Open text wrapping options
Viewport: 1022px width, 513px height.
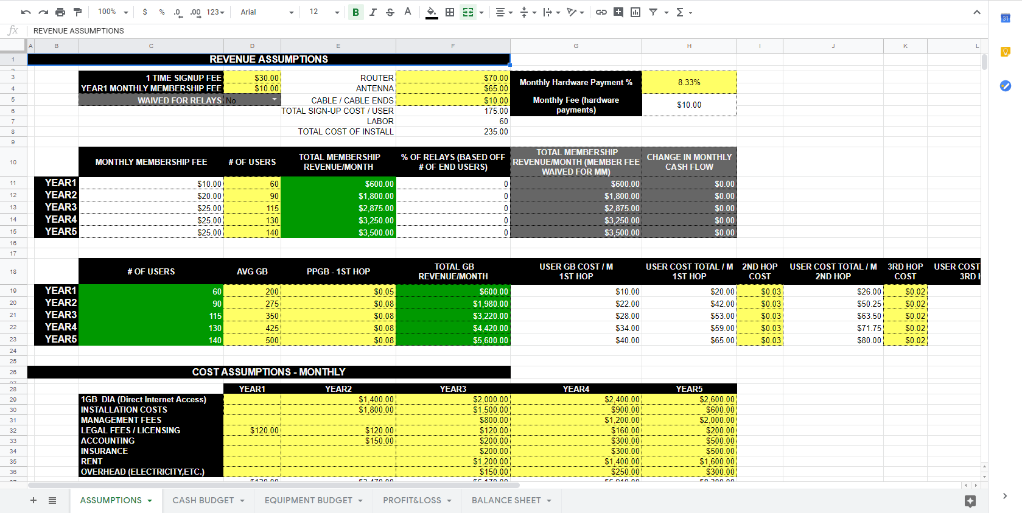(551, 12)
